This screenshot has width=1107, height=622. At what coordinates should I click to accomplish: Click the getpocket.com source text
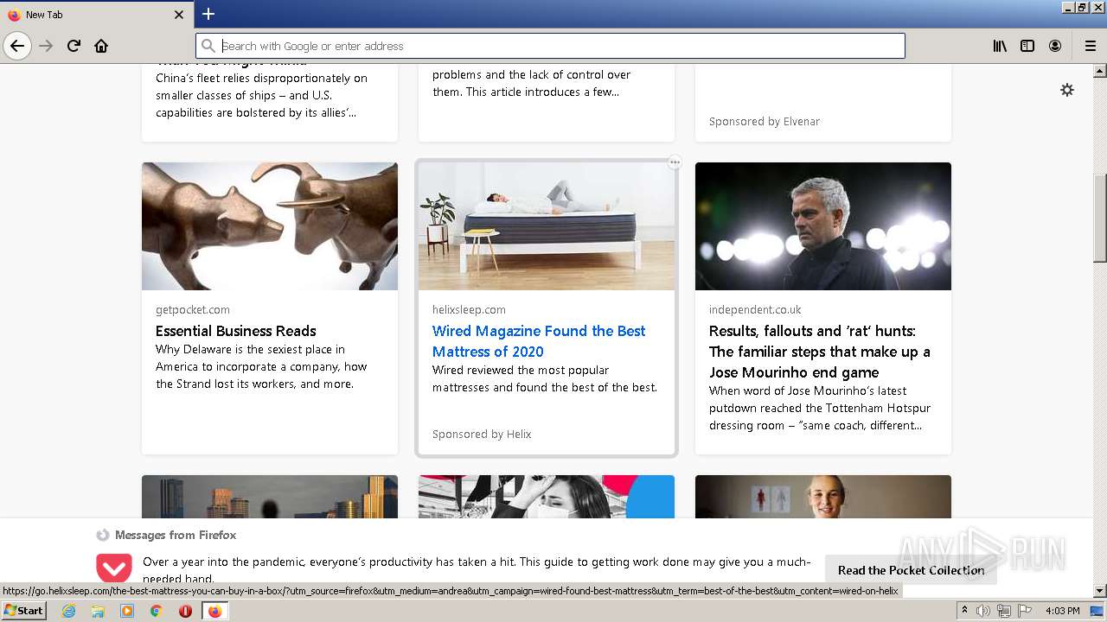click(x=193, y=309)
